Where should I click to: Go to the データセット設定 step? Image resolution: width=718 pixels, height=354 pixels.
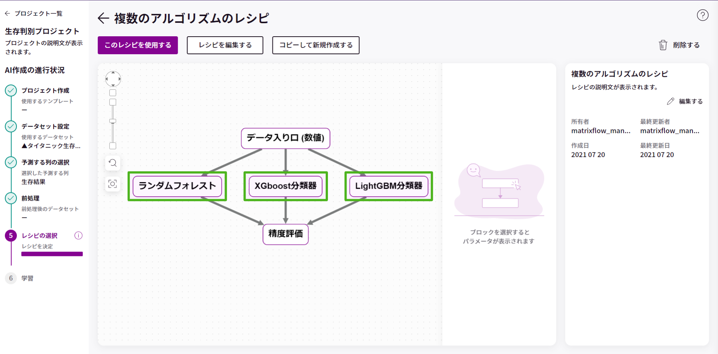point(45,126)
